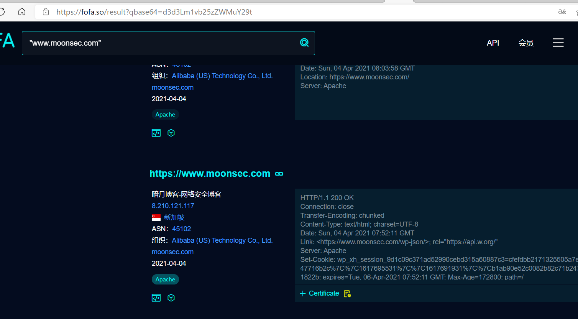Click the "Content-Type: text/html; charset=UTF-8" line
The height and width of the screenshot is (319, 578).
(359, 224)
